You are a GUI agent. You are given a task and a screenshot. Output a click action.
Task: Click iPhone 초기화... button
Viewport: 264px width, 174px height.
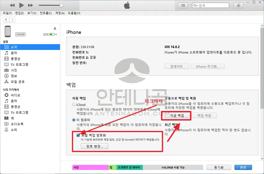(208, 66)
